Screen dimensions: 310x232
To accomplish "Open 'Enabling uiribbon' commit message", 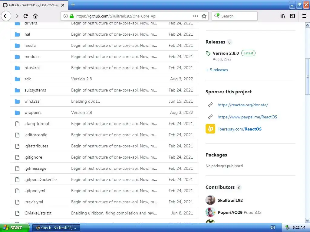I will pos(114,213).
